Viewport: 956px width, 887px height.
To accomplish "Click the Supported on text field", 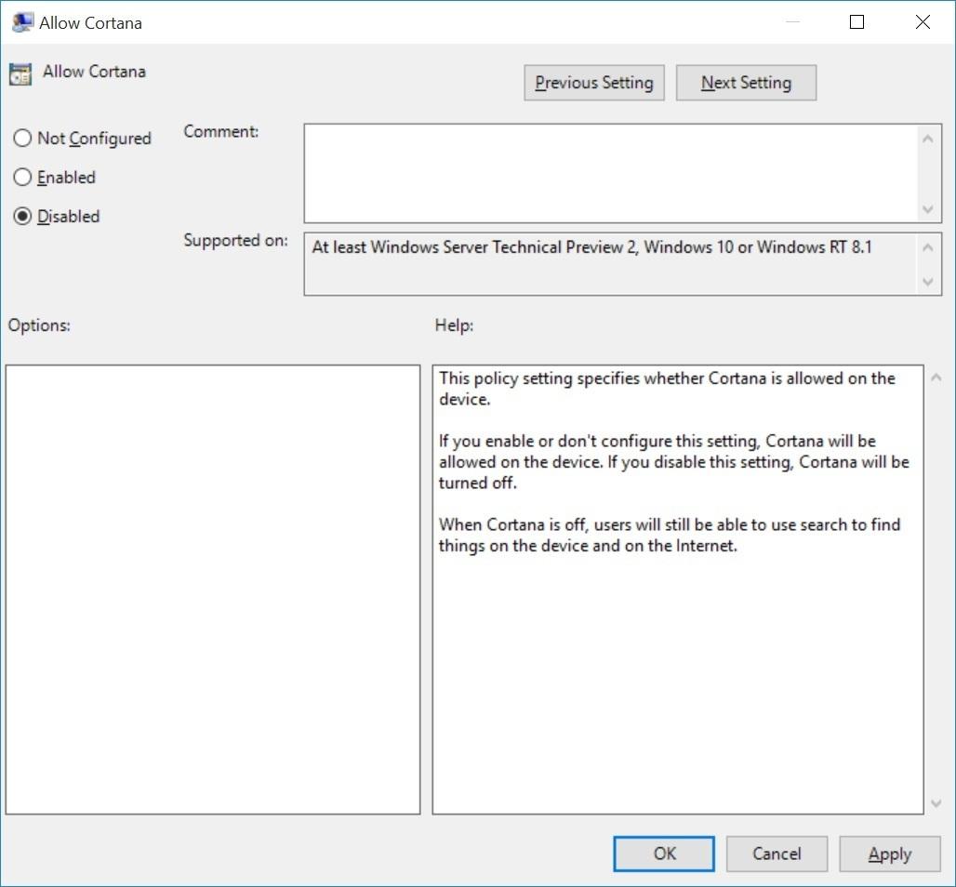I will [x=611, y=265].
